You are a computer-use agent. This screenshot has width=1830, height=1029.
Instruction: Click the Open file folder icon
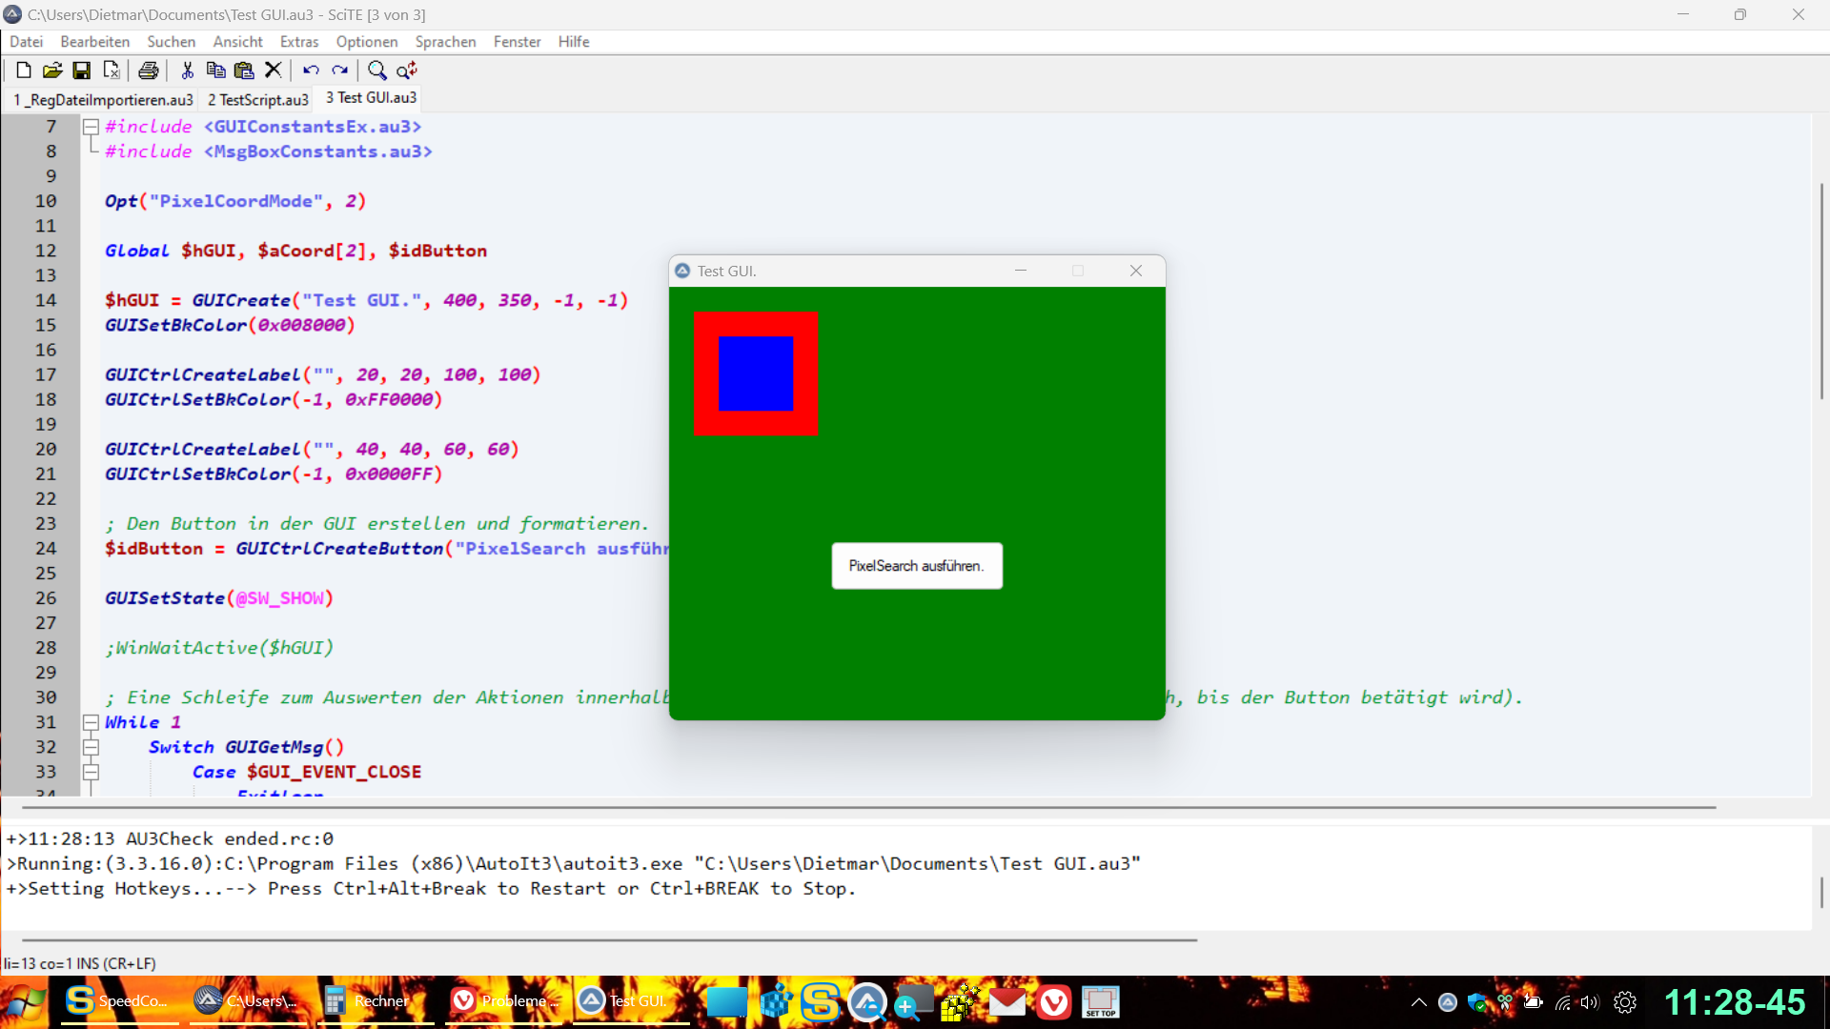(52, 70)
